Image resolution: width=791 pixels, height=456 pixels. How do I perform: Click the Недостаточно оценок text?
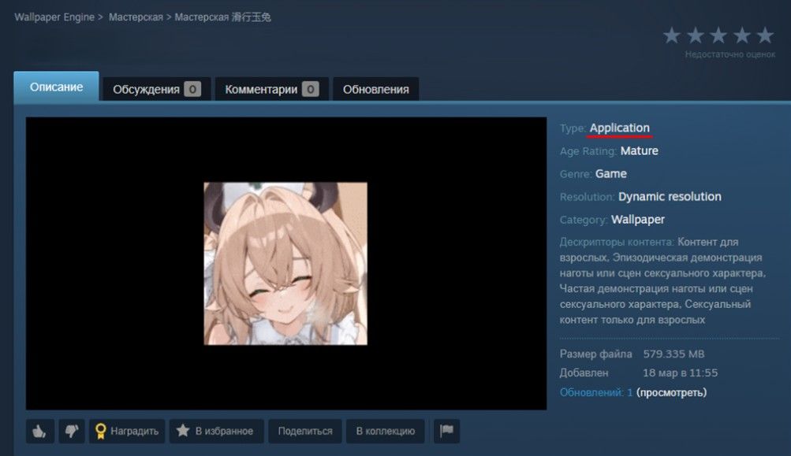click(x=730, y=54)
